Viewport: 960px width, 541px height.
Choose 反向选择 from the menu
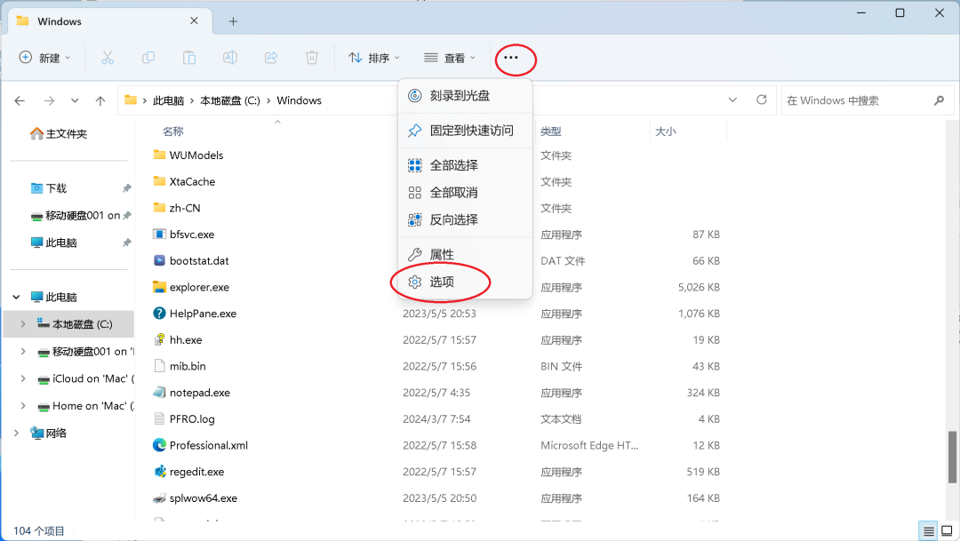[465, 219]
